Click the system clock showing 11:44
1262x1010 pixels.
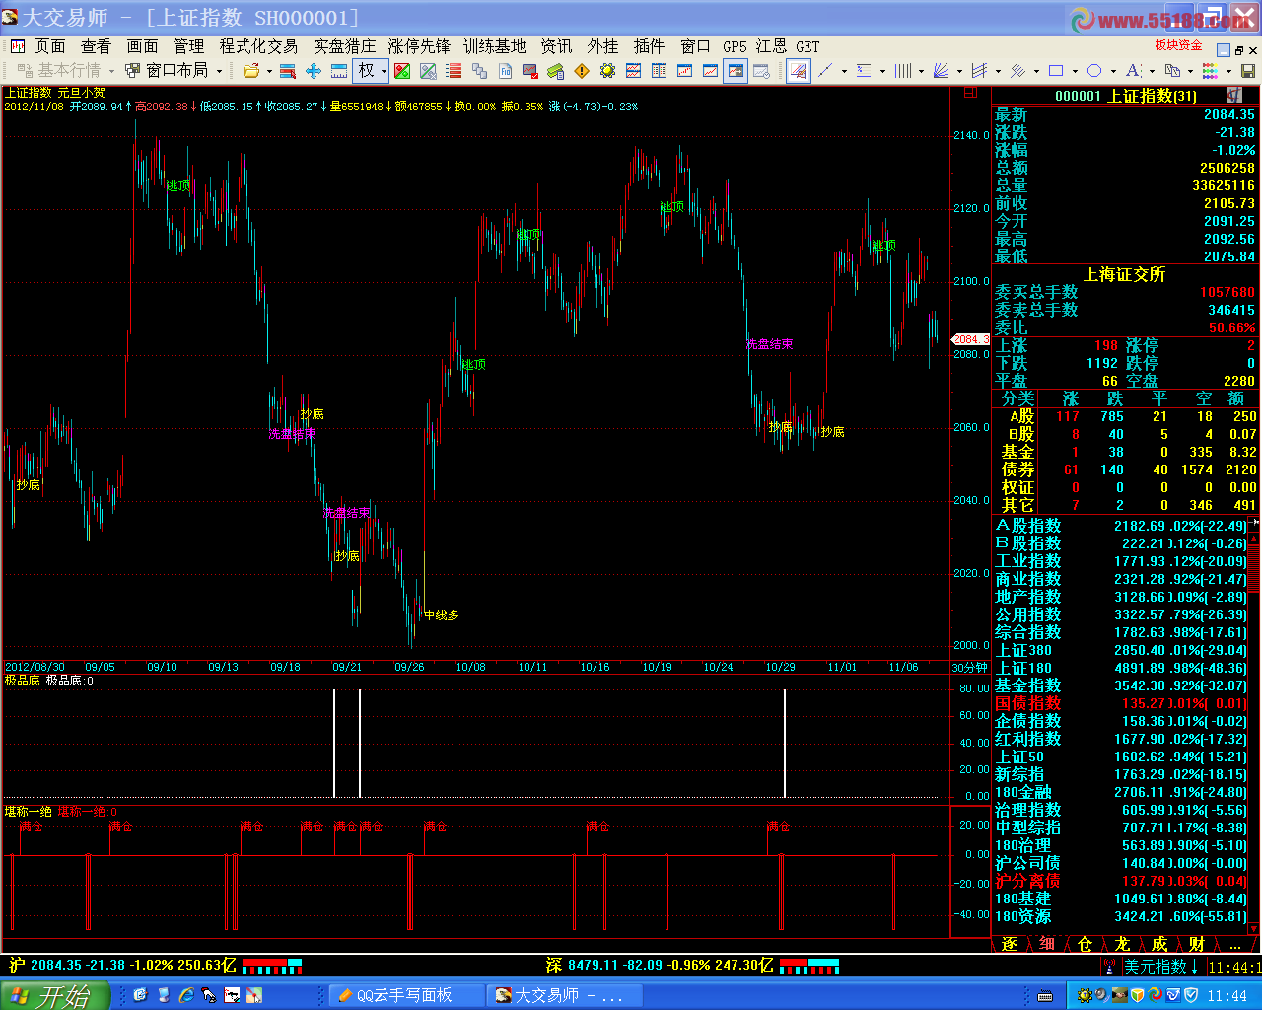click(1227, 996)
